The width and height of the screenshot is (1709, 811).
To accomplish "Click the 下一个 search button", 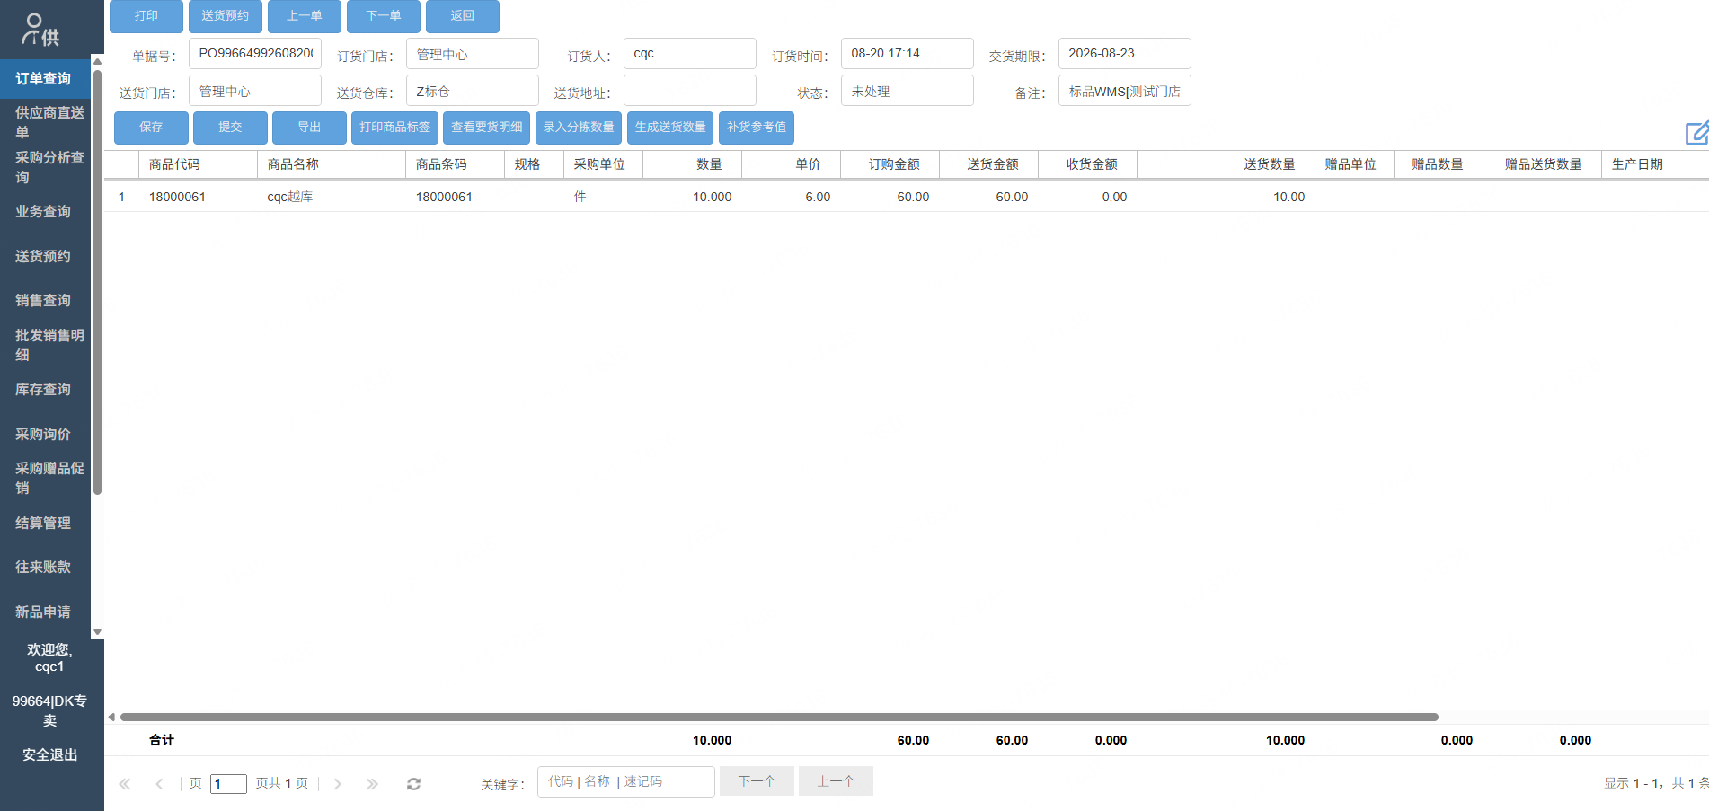I will 757,781.
